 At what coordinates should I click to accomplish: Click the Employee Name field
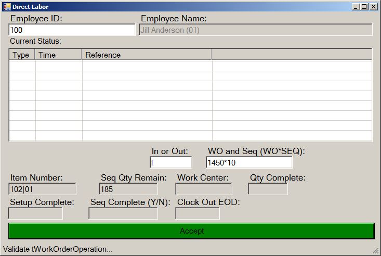[x=255, y=30]
